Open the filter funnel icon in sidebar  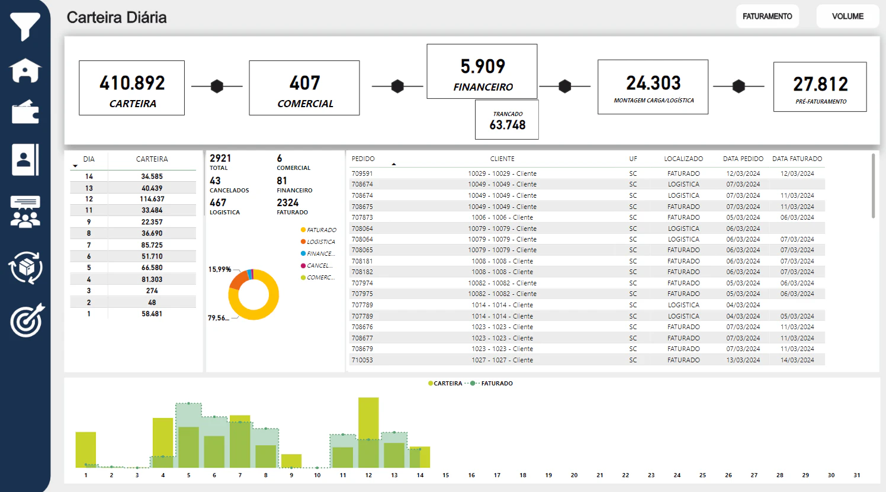[x=25, y=26]
